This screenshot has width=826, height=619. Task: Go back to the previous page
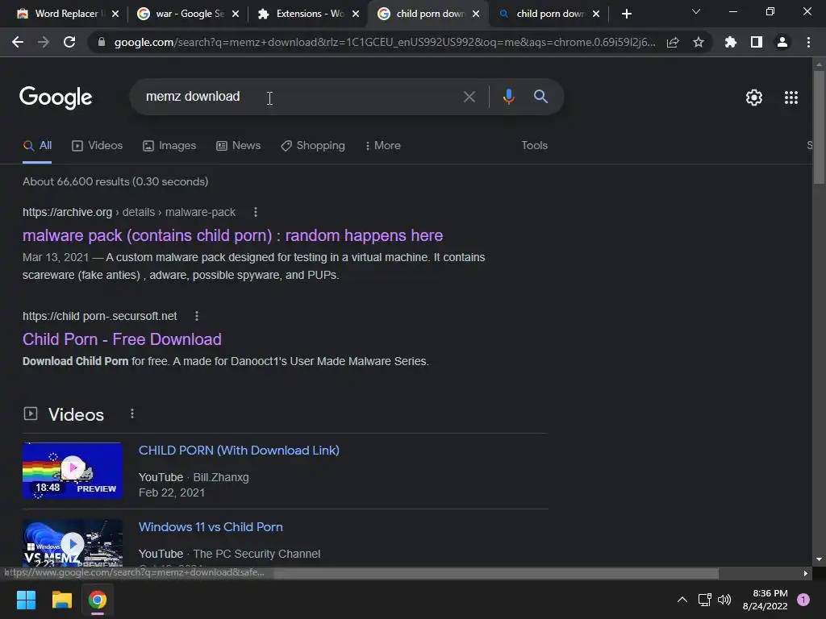point(18,42)
